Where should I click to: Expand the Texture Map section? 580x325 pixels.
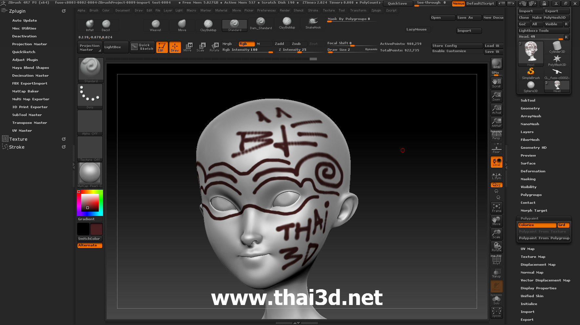pyautogui.click(x=533, y=257)
